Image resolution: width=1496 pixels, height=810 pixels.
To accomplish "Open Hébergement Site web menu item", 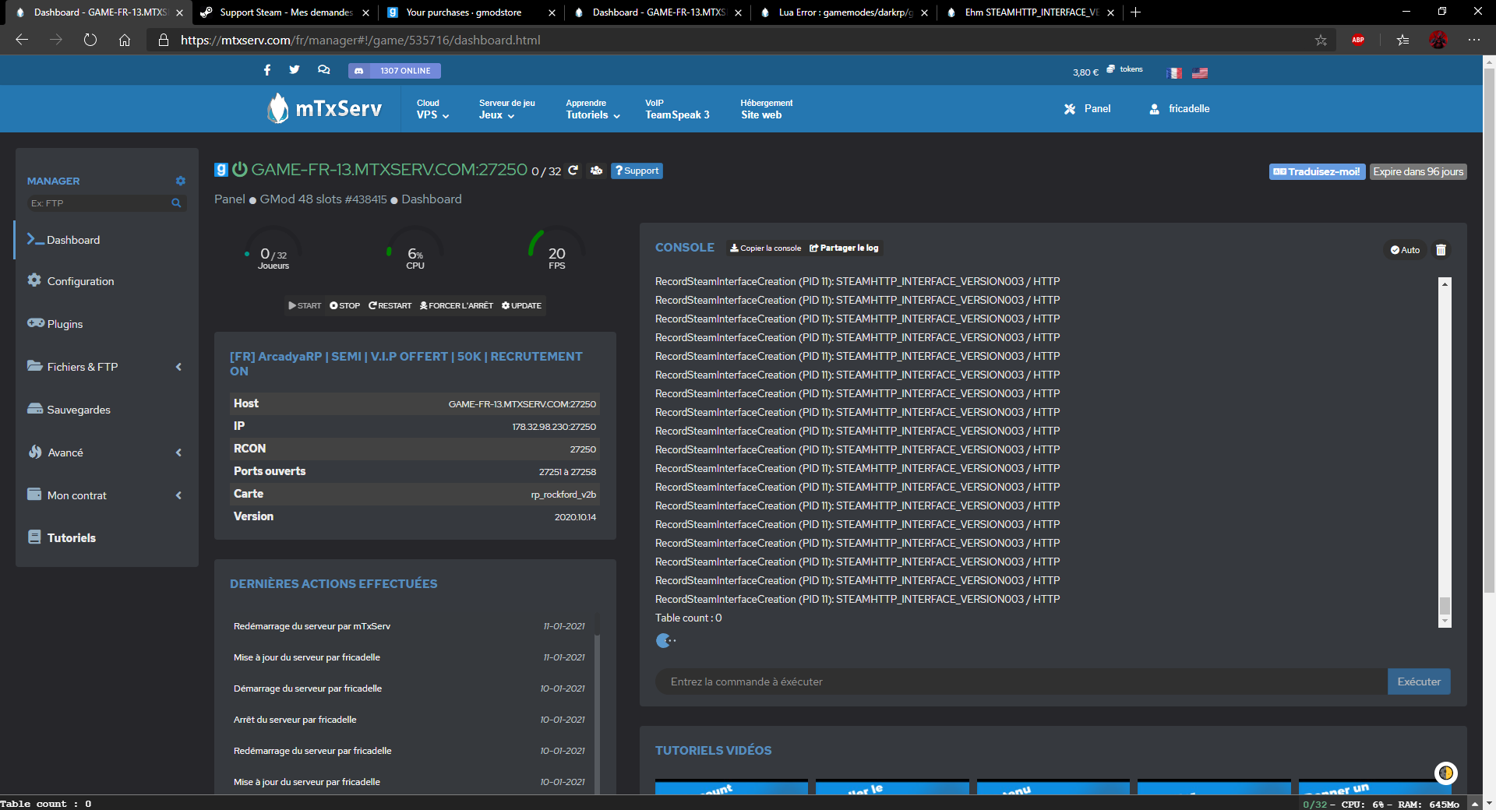I will (x=766, y=109).
